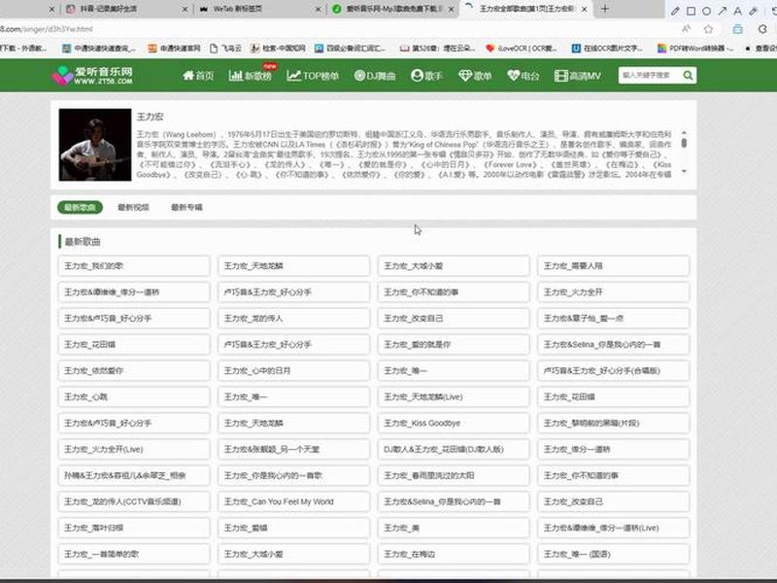777x583 pixels.
Task: Click the 爱听音乐网 site logo
Action: pyautogui.click(x=92, y=76)
